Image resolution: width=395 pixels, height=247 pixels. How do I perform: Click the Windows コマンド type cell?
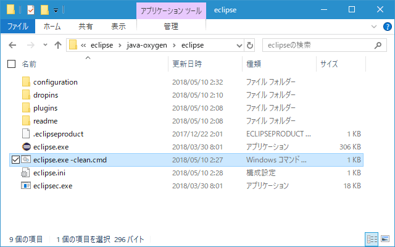point(276,160)
